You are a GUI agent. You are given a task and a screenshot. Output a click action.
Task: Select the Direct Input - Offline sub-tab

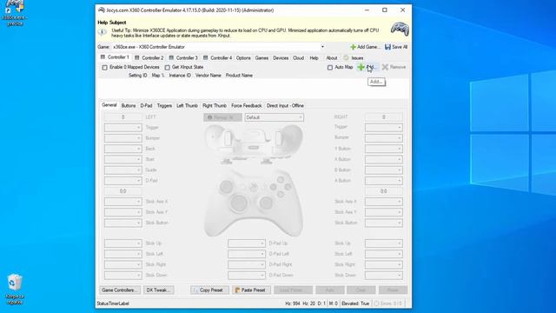coord(285,106)
